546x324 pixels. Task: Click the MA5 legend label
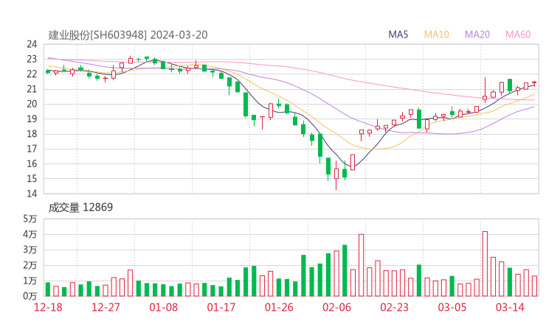coord(398,35)
